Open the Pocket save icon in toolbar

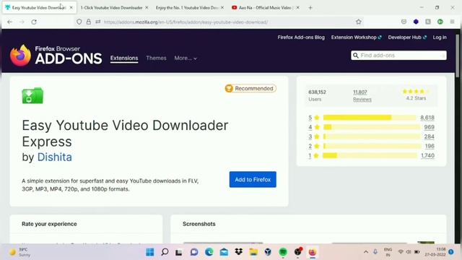[x=404, y=22]
